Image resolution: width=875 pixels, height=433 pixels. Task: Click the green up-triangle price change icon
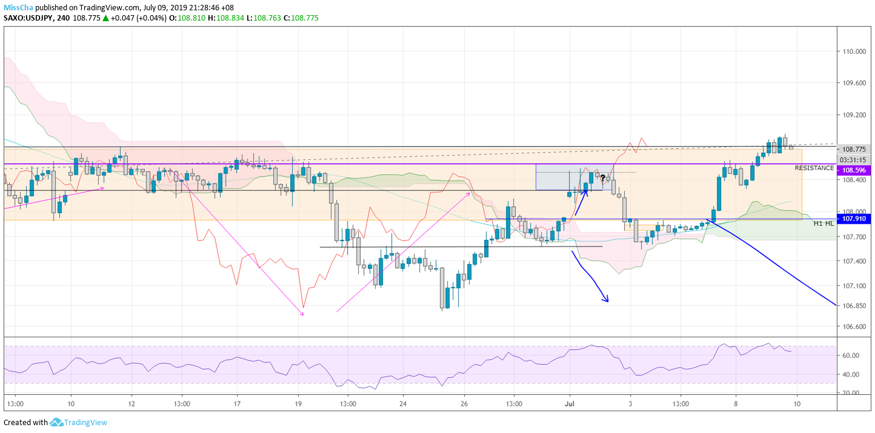(x=105, y=18)
